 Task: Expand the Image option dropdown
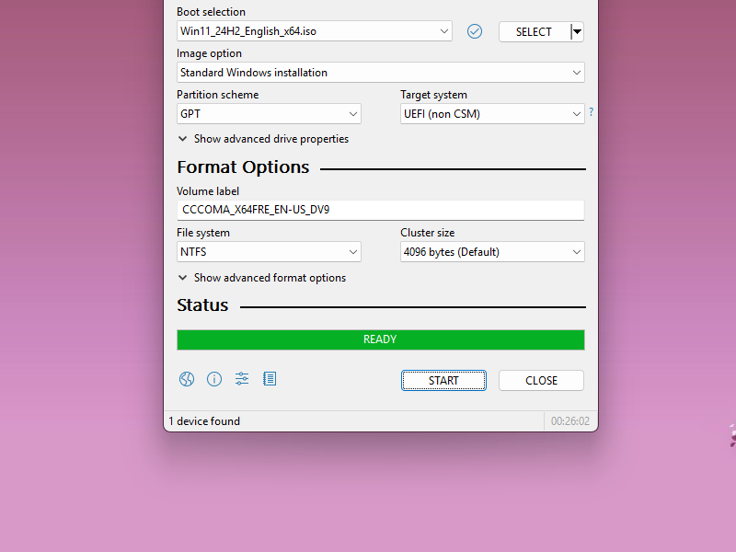pyautogui.click(x=380, y=73)
